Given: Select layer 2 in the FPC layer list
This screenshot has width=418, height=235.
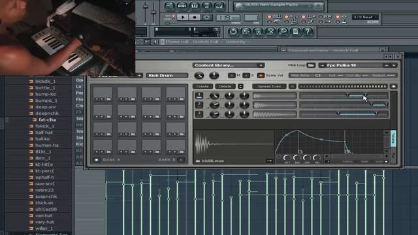Looking at the screenshot, I should point(199,104).
